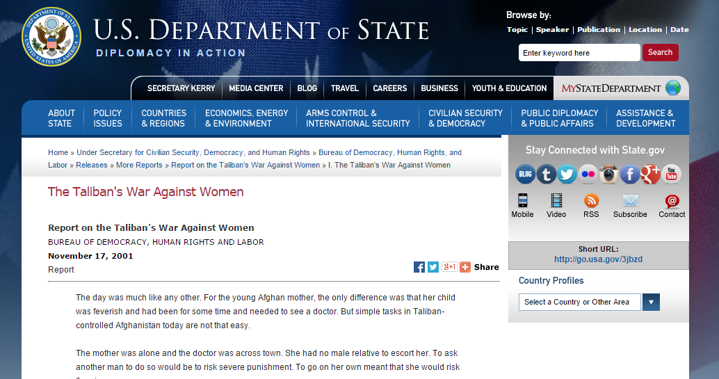
Task: Click the keyword search input field
Action: tap(579, 53)
